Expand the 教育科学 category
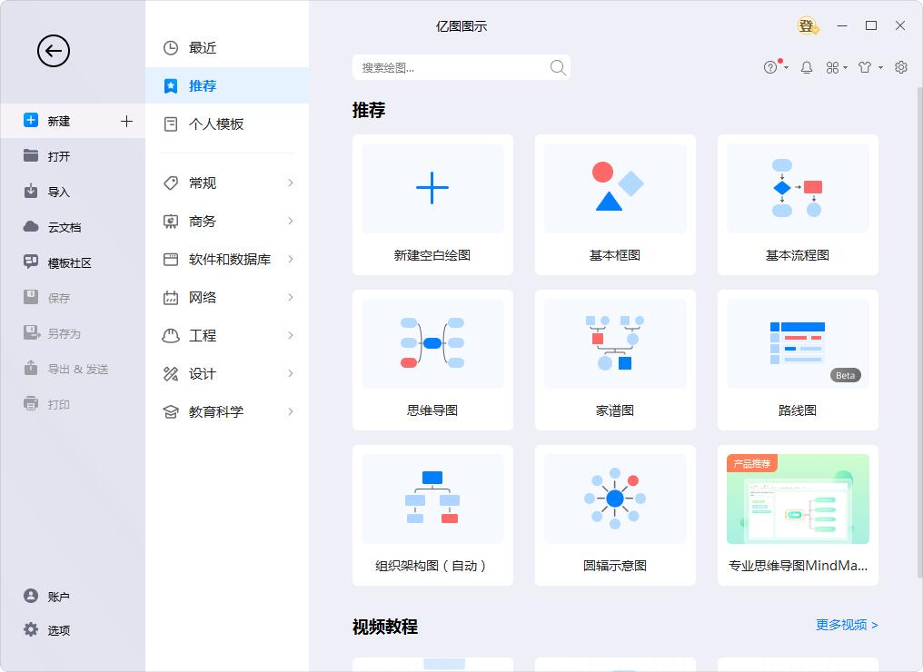This screenshot has width=923, height=672. tap(227, 412)
